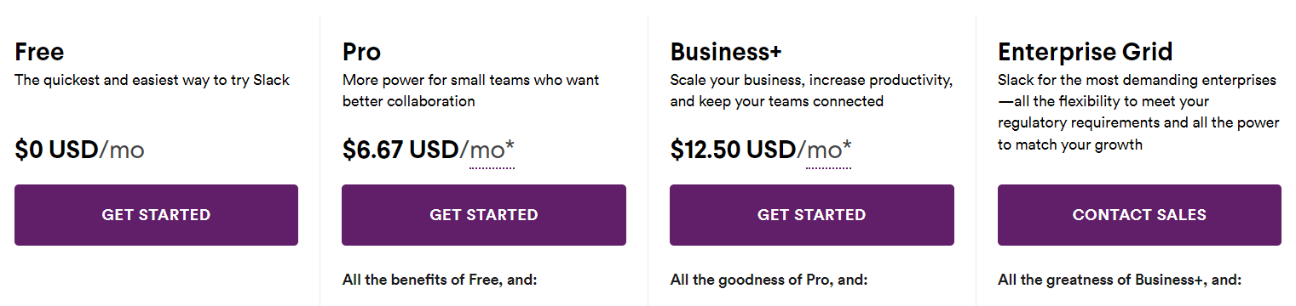This screenshot has width=1296, height=306.
Task: Click 'Scale your business' description text
Action: pos(811,91)
